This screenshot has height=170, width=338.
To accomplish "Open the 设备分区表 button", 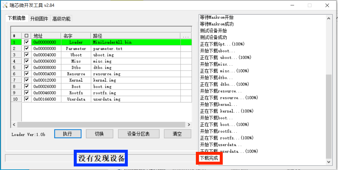I will pyautogui.click(x=139, y=134).
